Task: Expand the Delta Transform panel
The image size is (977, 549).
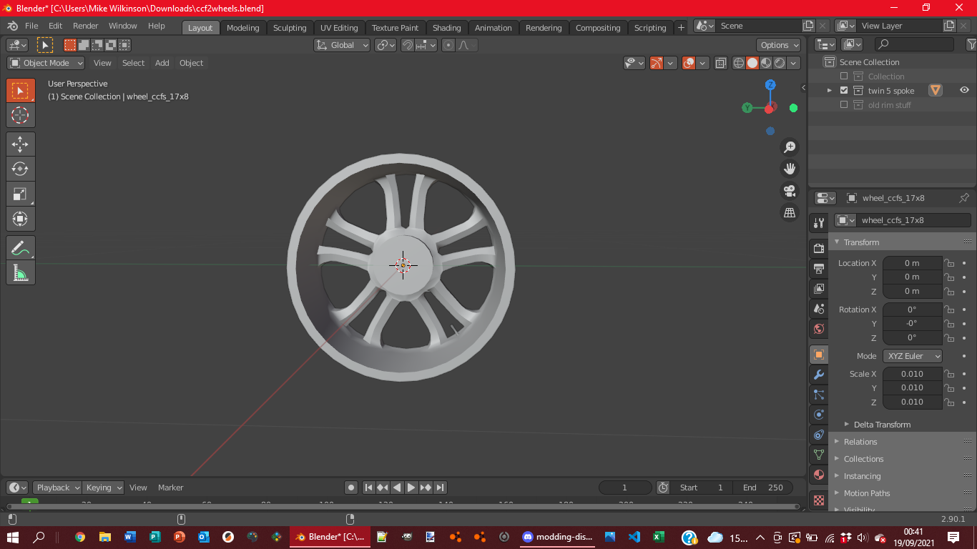Action: [x=882, y=425]
